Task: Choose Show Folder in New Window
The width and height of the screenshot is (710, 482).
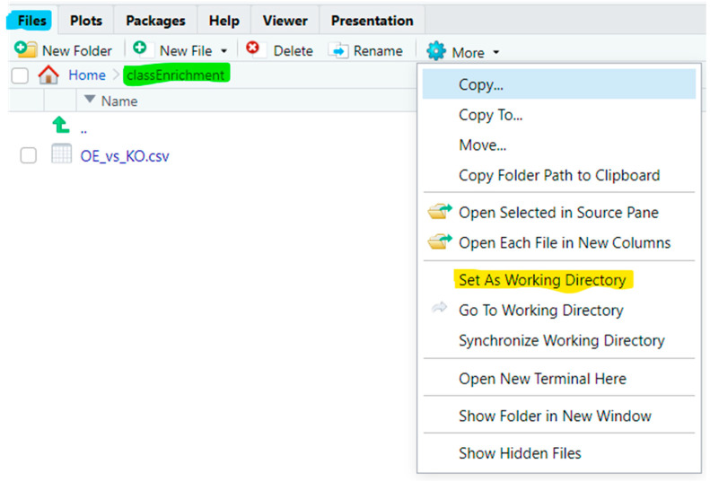Action: pos(559,416)
